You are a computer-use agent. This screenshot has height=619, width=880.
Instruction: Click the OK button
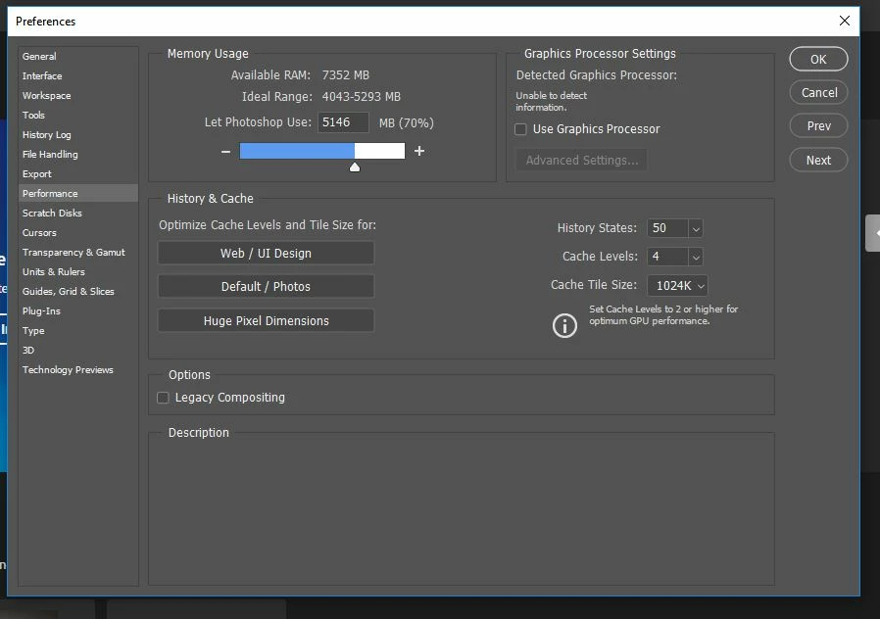(x=818, y=59)
